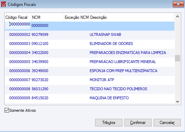Image resolution: width=185 pixels, height=132 pixels.
Task: Click fiscal code 0000000003
Action: point(20,44)
